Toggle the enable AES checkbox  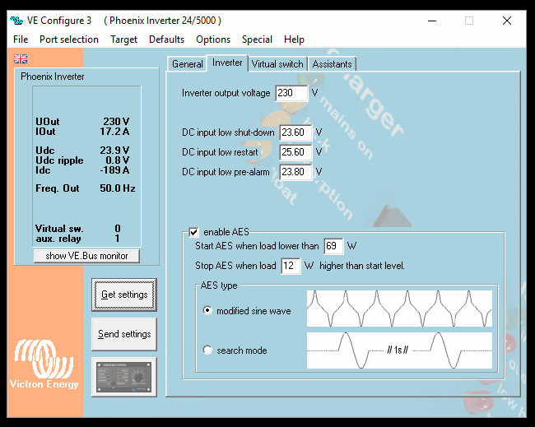coord(194,233)
